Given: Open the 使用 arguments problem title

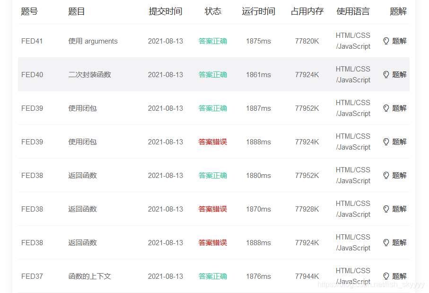Looking at the screenshot, I should coord(93,41).
